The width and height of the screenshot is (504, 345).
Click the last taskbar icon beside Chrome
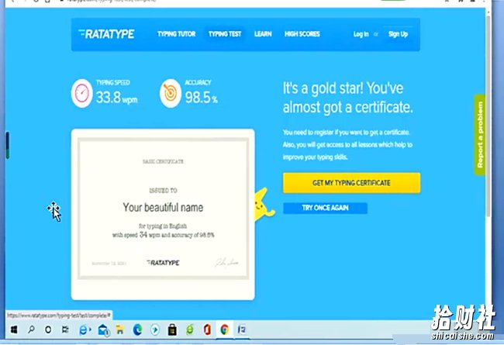[x=242, y=330]
